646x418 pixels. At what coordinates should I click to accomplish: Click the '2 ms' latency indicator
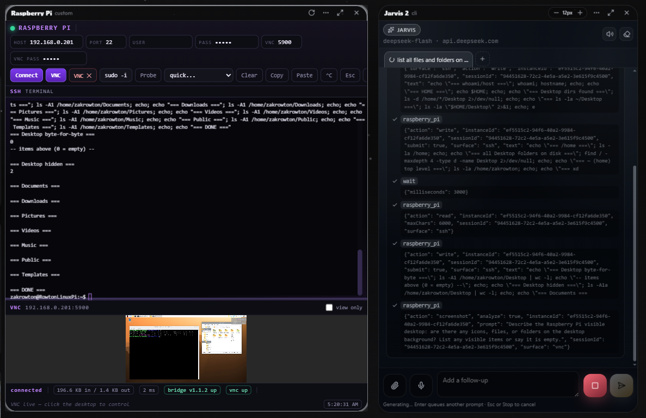149,390
